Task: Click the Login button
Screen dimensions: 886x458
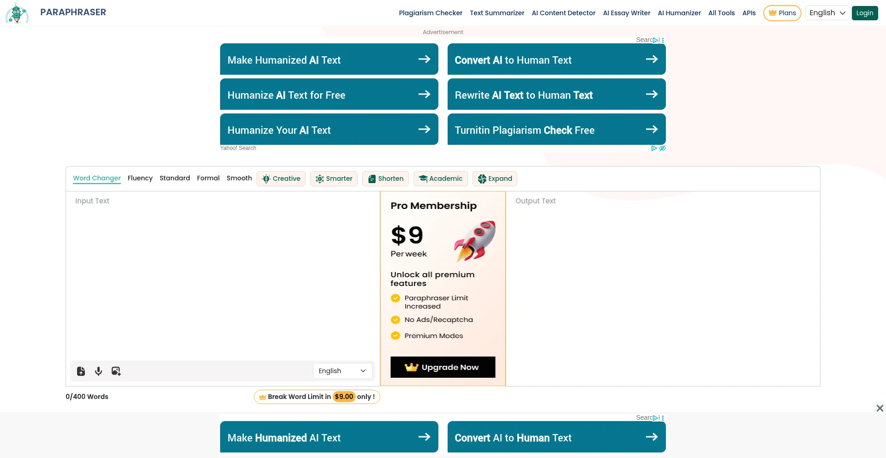Action: click(864, 13)
